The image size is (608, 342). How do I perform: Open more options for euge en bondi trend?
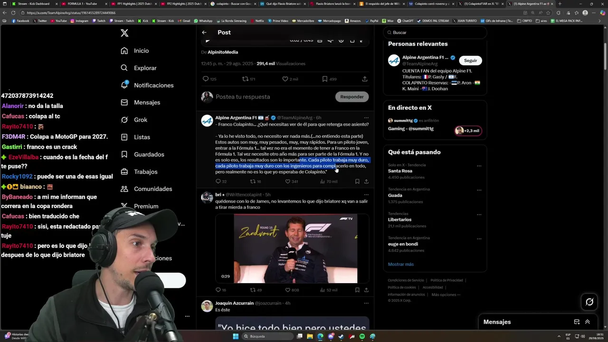[479, 239]
